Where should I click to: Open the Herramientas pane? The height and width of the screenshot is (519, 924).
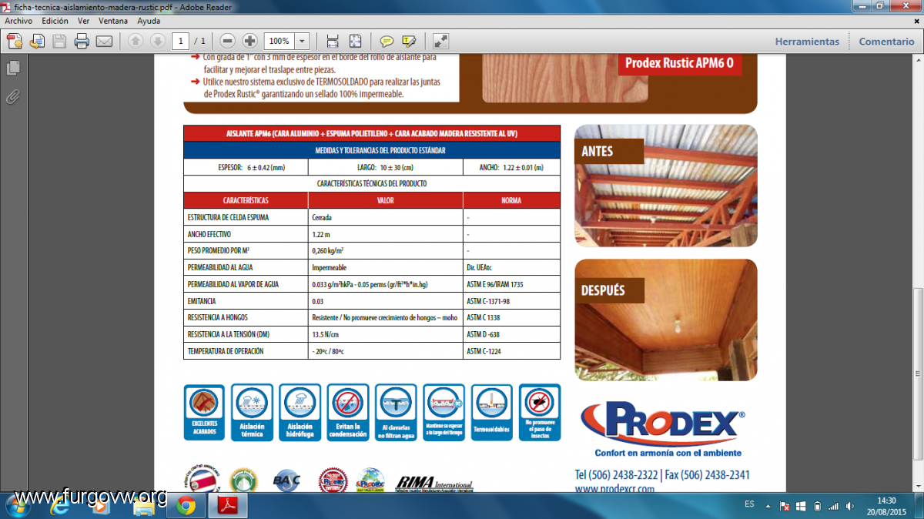point(807,42)
